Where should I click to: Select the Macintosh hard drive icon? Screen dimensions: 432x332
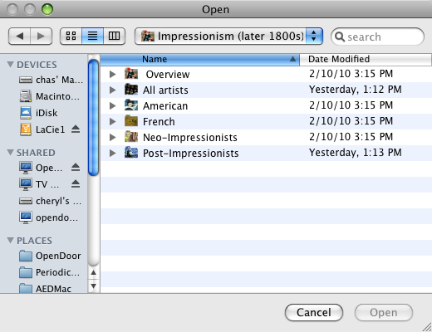pyautogui.click(x=26, y=96)
